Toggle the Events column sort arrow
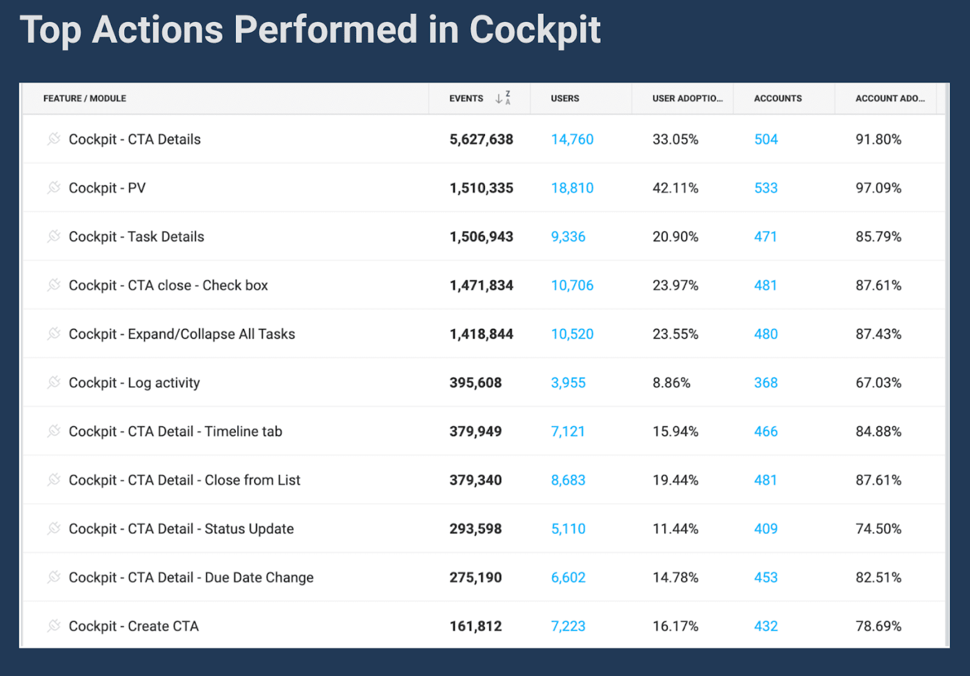970x676 pixels. pos(503,98)
